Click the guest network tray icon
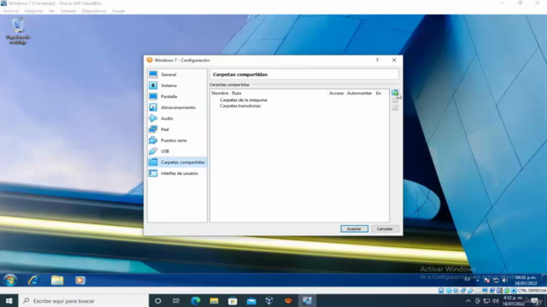Image resolution: width=547 pixels, height=307 pixels. pyautogui.click(x=496, y=281)
